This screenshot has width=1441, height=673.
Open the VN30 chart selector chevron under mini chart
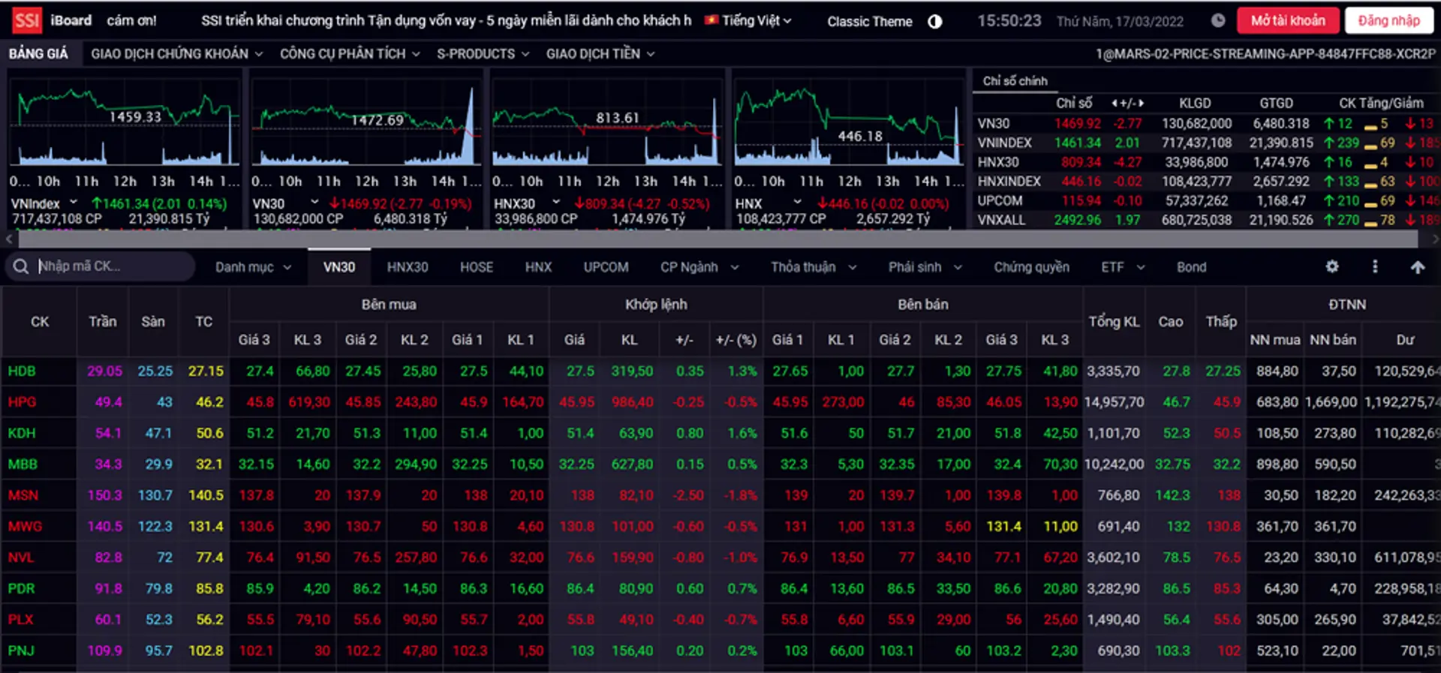[x=314, y=203]
